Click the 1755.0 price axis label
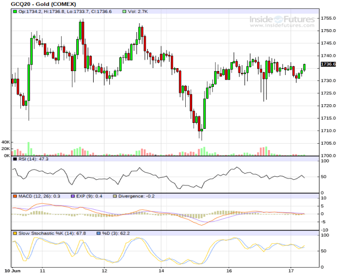 coord(328,18)
